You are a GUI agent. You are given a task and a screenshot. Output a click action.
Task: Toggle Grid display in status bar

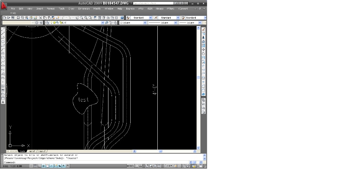click(35, 166)
